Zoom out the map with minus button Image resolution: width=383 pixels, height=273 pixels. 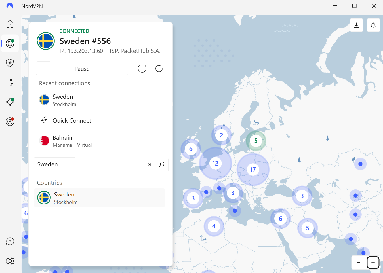359,263
